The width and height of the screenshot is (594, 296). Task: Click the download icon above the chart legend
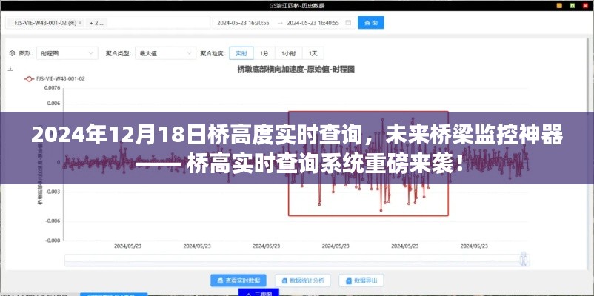coord(10,67)
